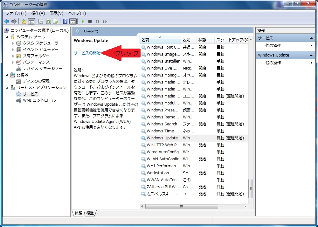Viewport: 318px width, 227px height.
Task: Click the サービスの開始 link
Action: [87, 53]
